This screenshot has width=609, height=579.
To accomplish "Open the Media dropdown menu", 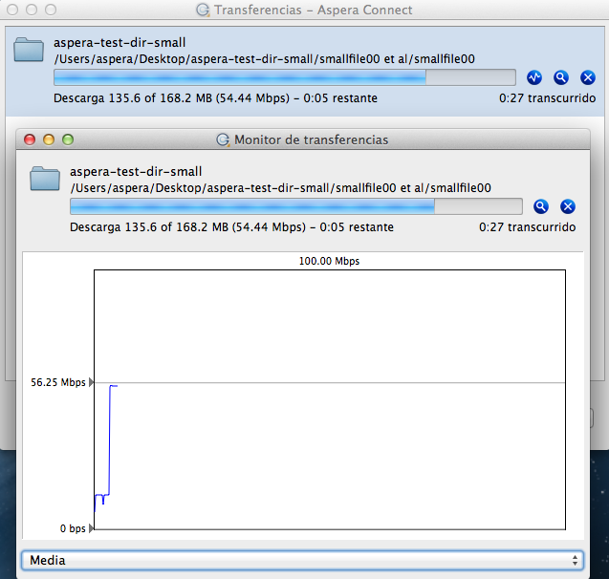I will (303, 560).
